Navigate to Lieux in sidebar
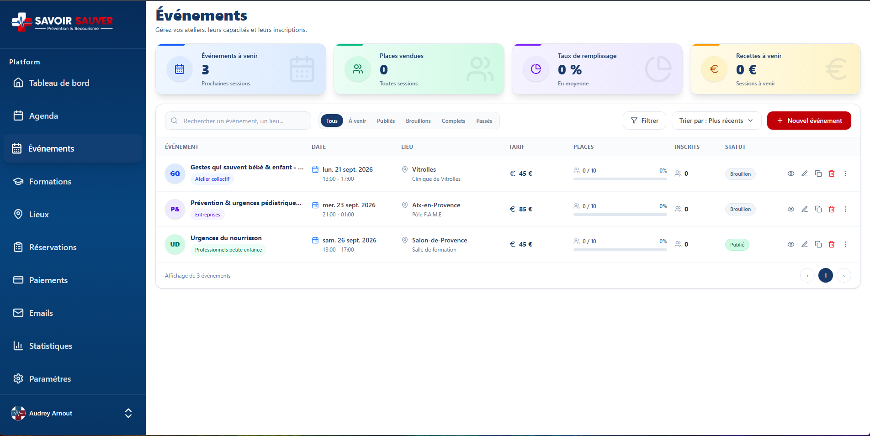The width and height of the screenshot is (870, 436). click(x=73, y=215)
